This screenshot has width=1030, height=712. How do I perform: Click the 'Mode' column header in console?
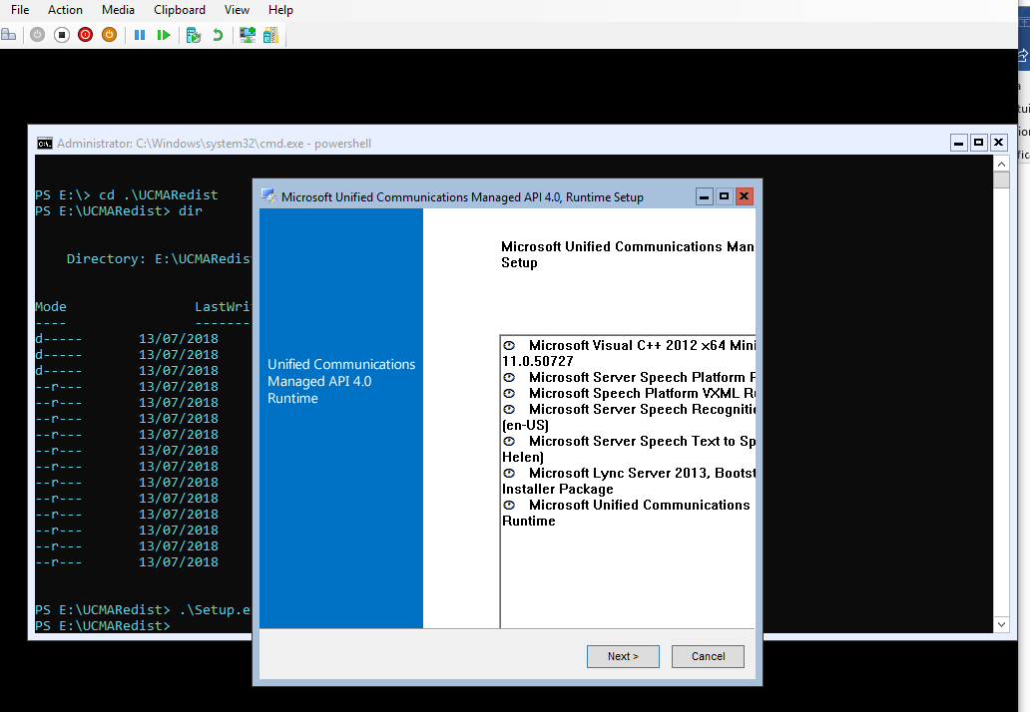(51, 306)
